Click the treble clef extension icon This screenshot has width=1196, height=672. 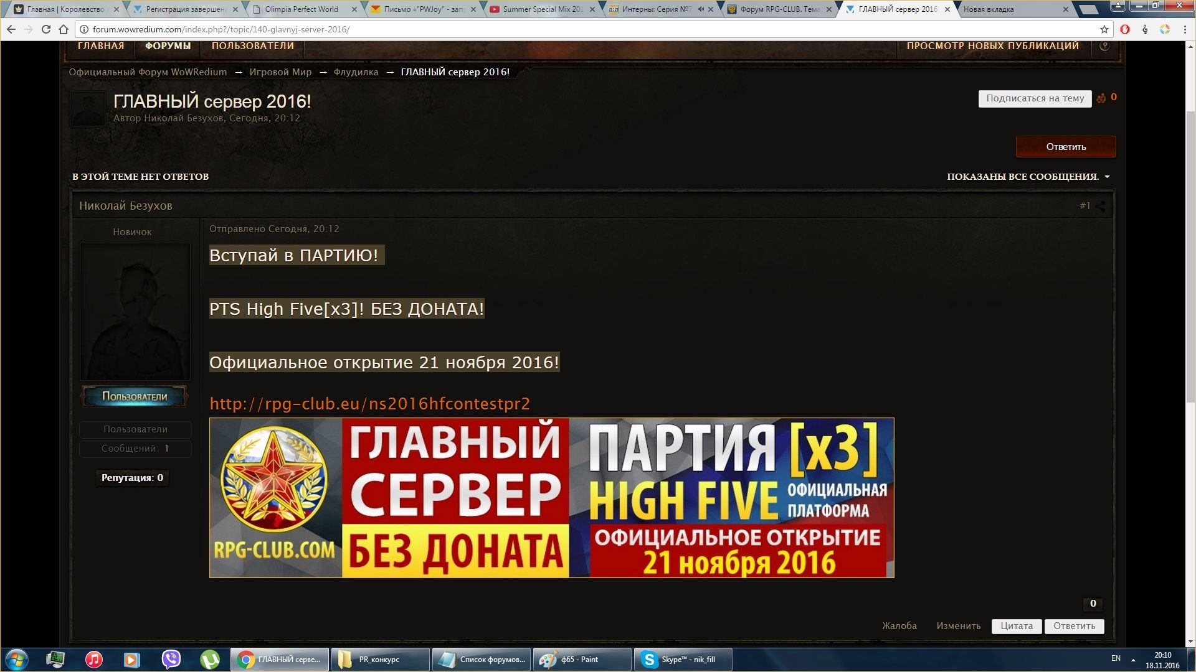[1145, 29]
